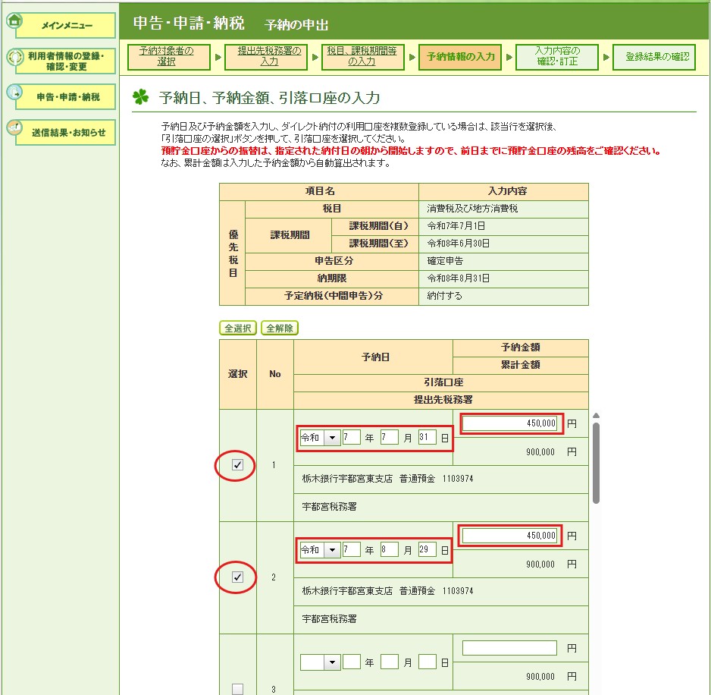Click the 全解除 button
Viewport: 711px width, 695px height.
[279, 329]
